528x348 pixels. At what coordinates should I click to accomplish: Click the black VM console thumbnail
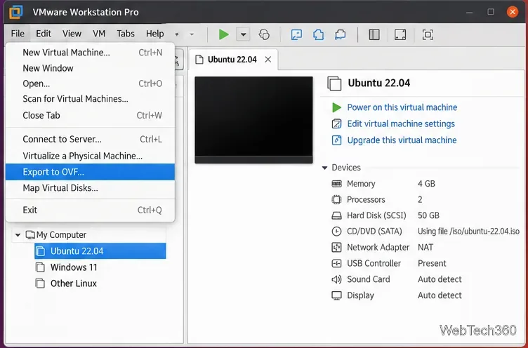(253, 120)
